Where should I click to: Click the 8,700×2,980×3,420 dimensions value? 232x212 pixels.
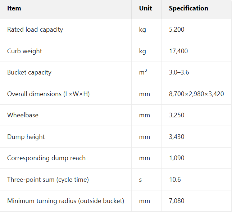click(x=196, y=94)
